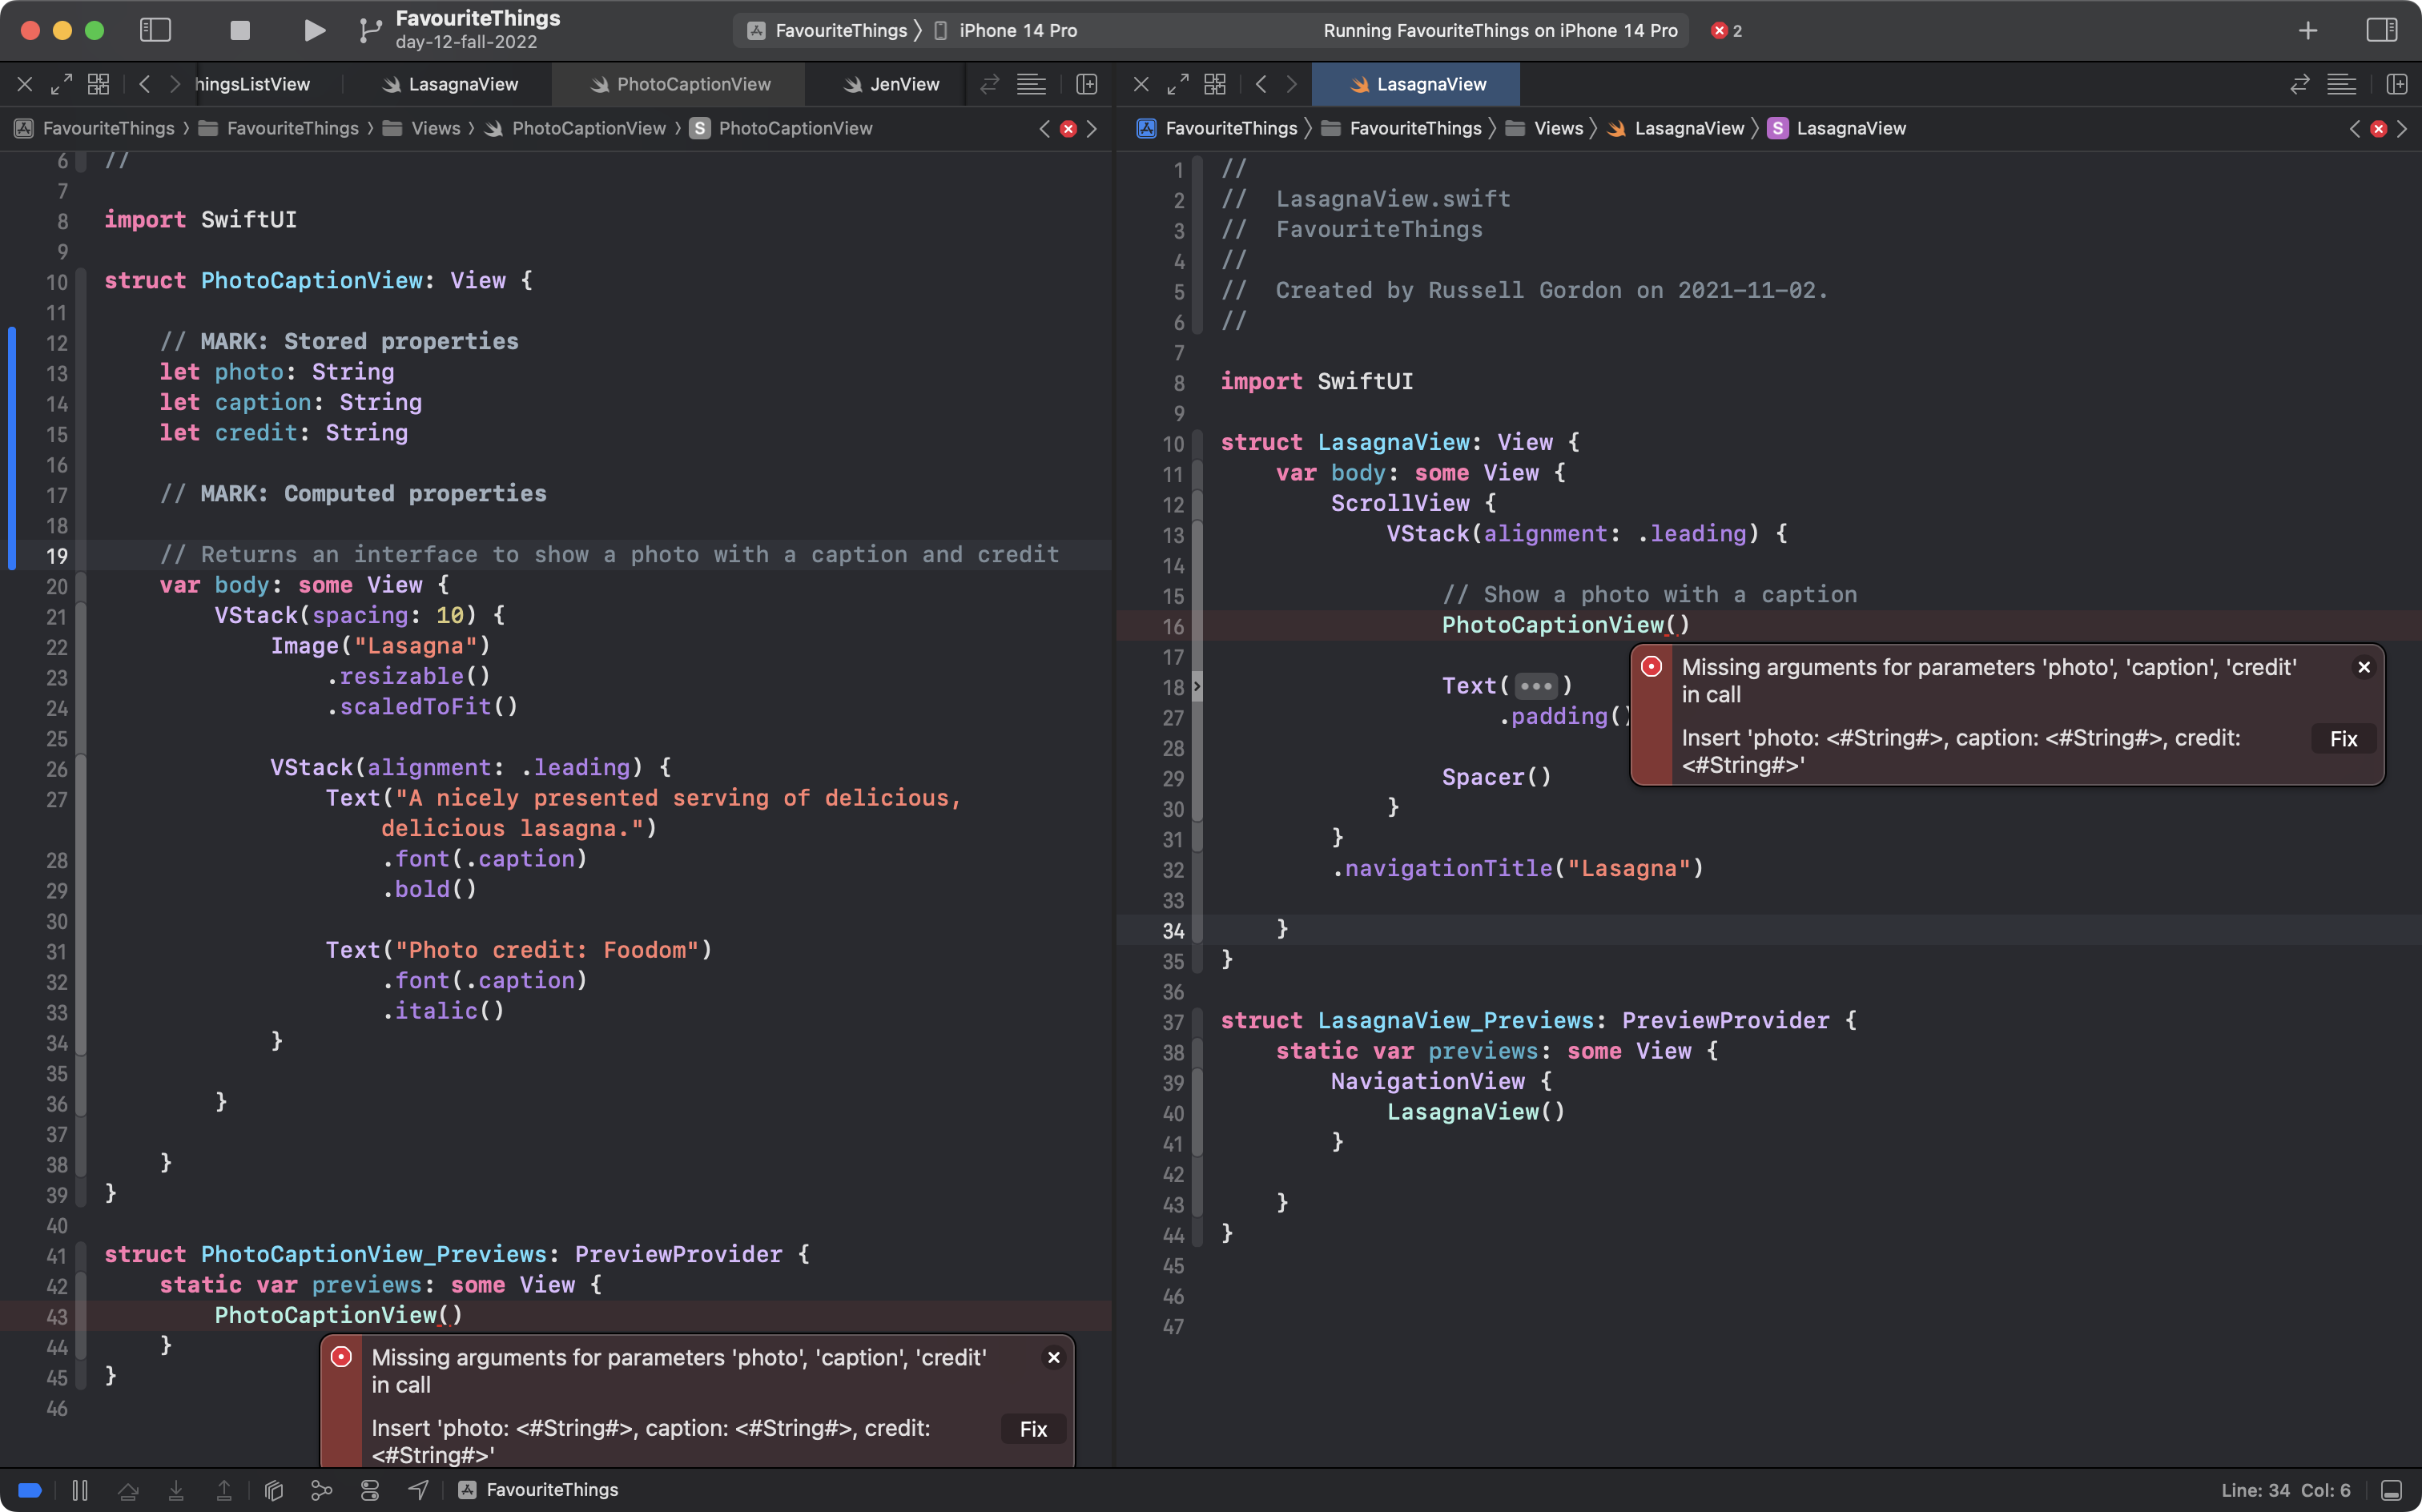Dismiss the LasagnaView error popup
Screen dimensions: 2422x1512
click(2363, 667)
